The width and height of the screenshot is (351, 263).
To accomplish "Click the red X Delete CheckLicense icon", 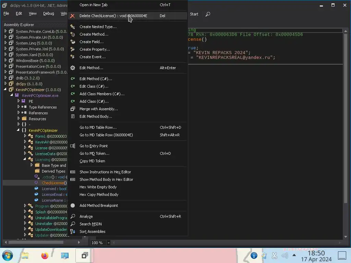I will tap(72, 16).
